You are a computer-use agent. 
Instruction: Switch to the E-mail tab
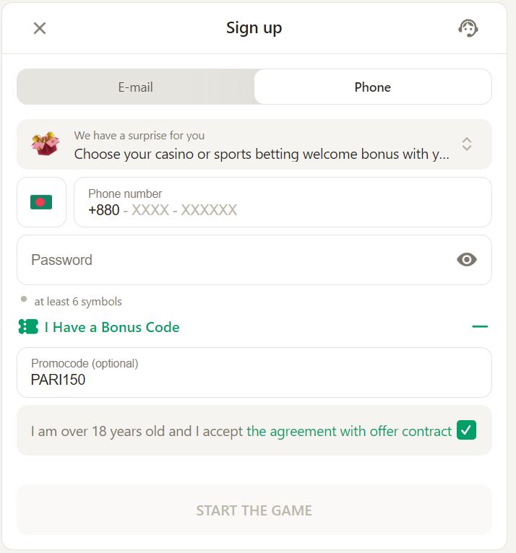tap(136, 87)
